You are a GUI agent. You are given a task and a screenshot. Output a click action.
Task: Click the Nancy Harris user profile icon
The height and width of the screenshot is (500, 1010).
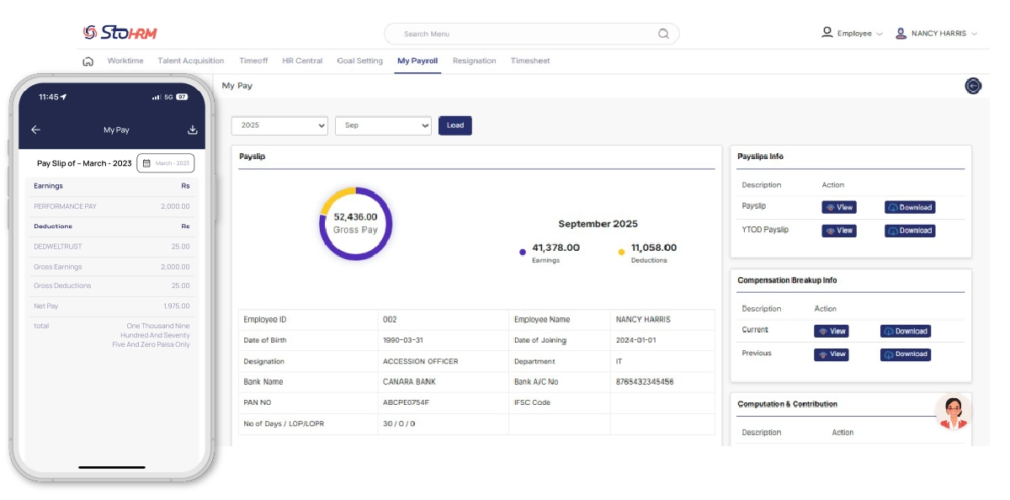click(x=901, y=34)
